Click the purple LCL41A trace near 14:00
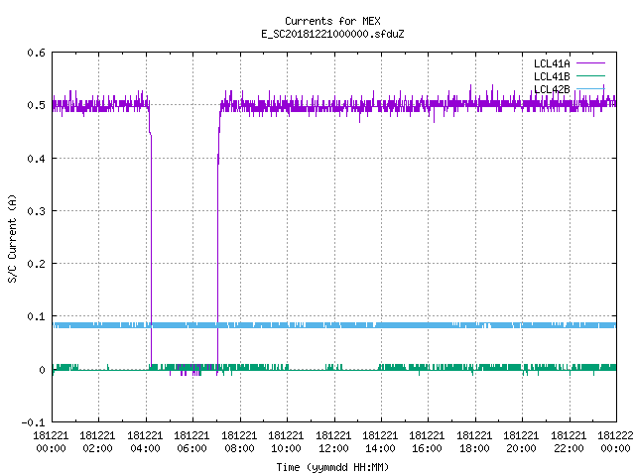The height and width of the screenshot is (476, 635). point(381,106)
